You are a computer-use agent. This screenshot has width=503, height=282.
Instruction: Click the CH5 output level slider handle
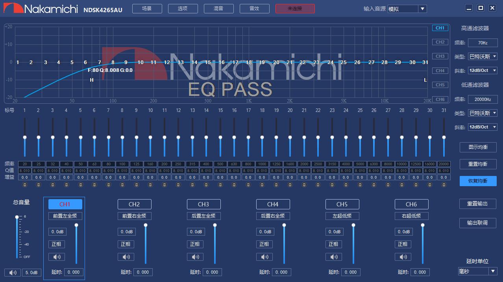[x=353, y=225]
